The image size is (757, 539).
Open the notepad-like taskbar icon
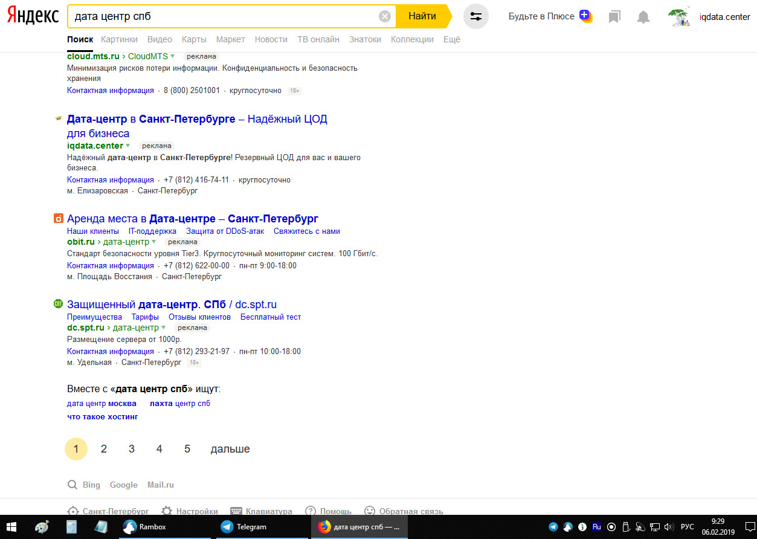(101, 527)
